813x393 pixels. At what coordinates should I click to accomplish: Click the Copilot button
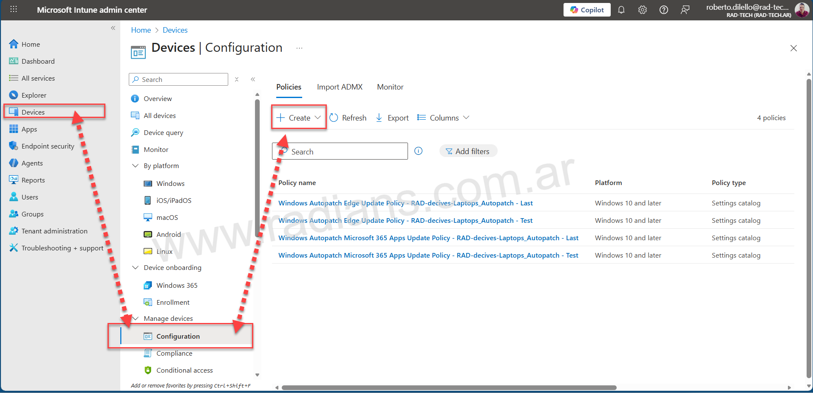pos(586,10)
